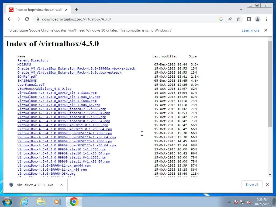Open the network tray icon
Screen dimensions: 276x207
point(242,202)
